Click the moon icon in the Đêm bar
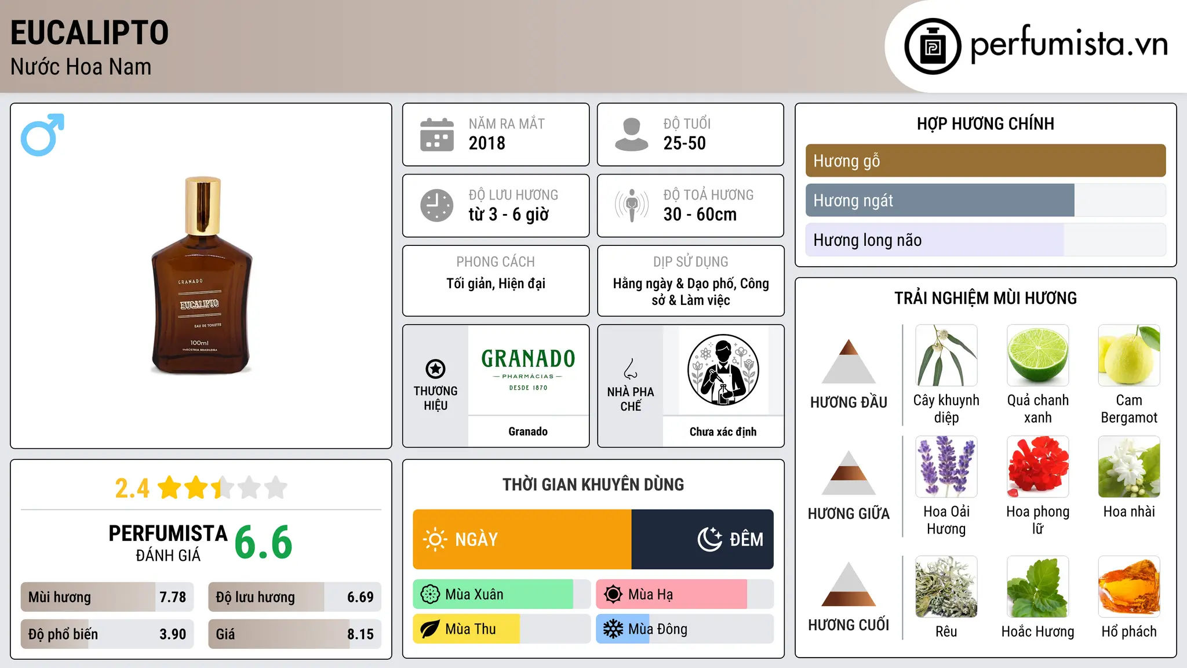 [710, 539]
